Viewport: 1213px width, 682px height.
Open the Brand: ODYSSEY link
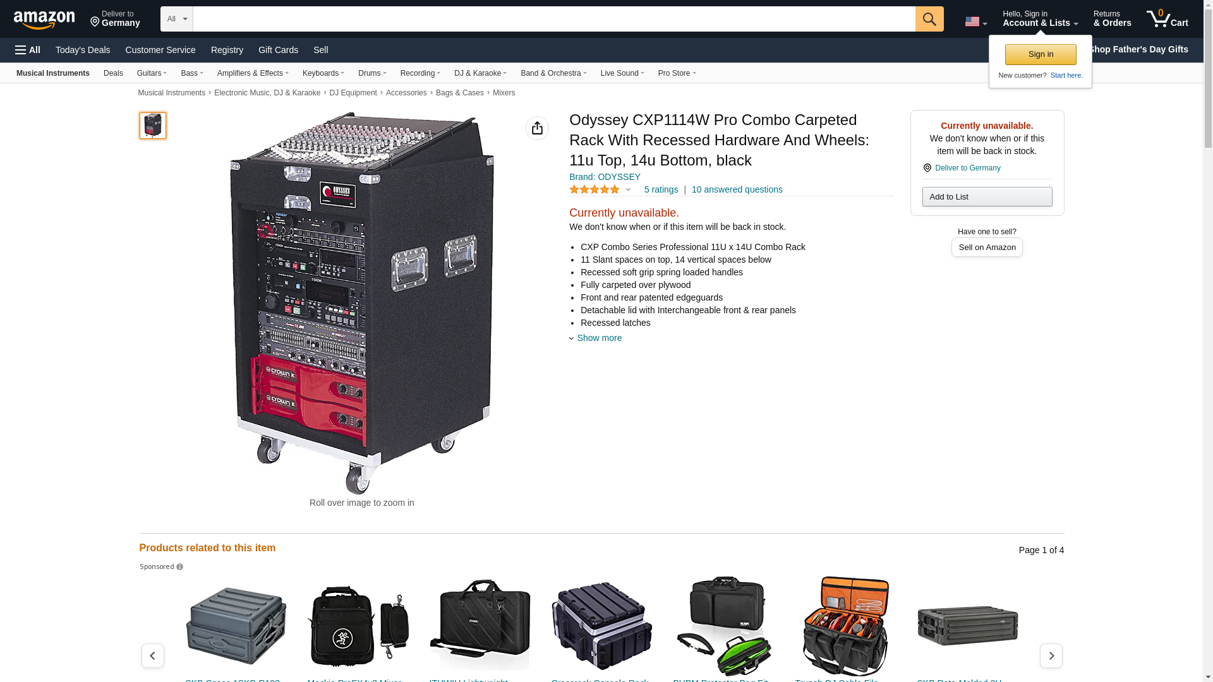[x=604, y=177]
